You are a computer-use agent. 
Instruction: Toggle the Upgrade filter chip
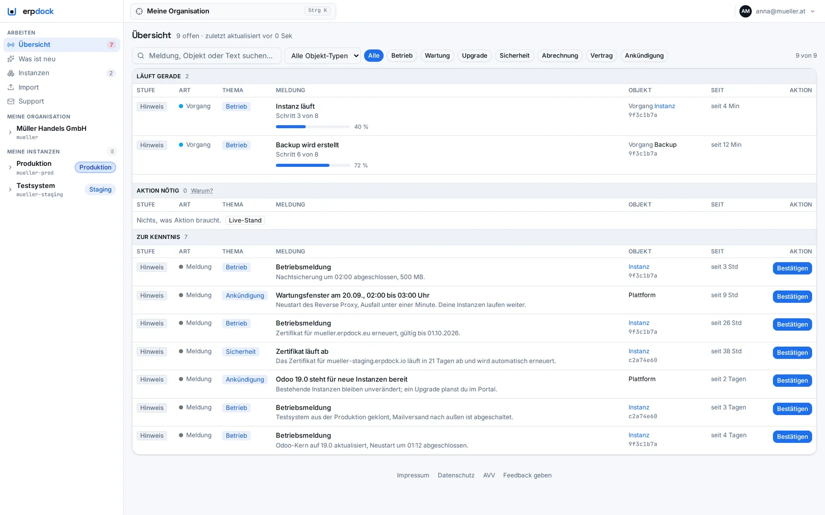[474, 56]
